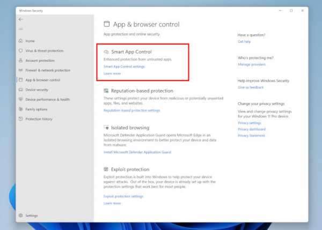Open Privacy dashboard link
This screenshot has height=230, width=322.
252,129
